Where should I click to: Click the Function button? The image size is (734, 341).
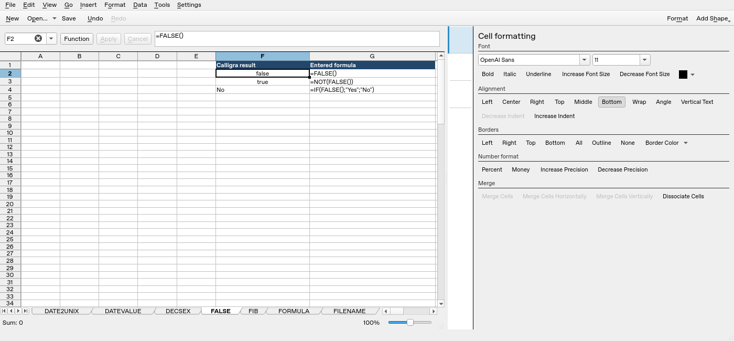(x=77, y=39)
